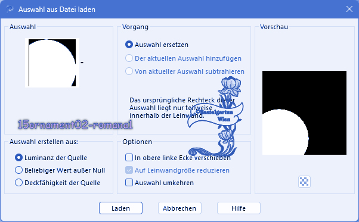Toggle the transparency checkerboard preview icon
Image resolution: width=359 pixels, height=222 pixels.
tap(304, 182)
